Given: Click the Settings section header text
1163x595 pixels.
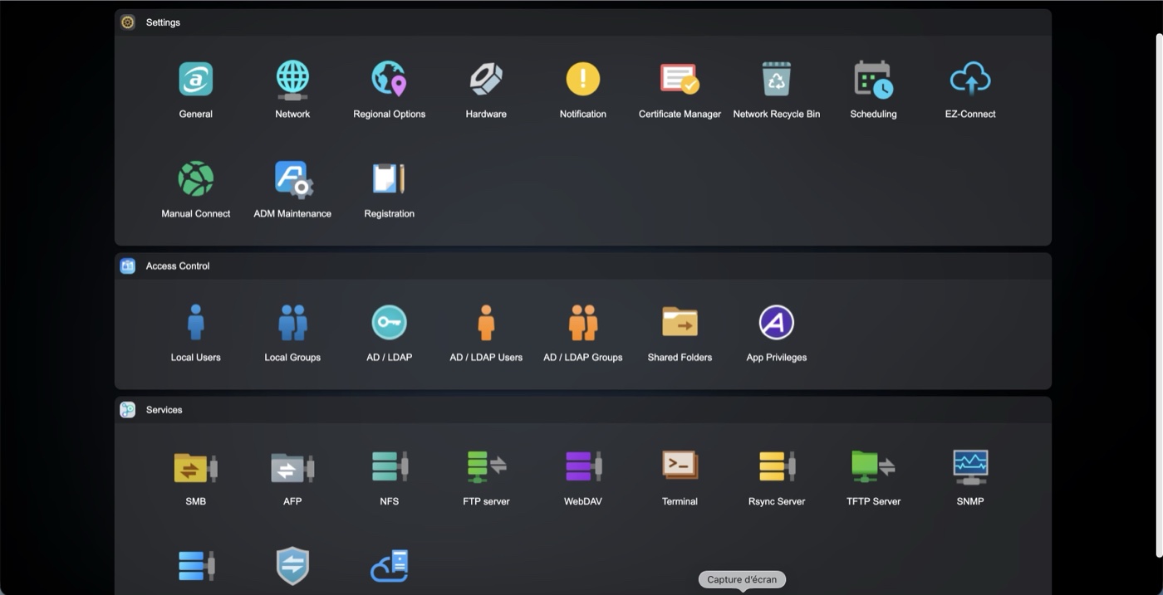Looking at the screenshot, I should [x=163, y=22].
